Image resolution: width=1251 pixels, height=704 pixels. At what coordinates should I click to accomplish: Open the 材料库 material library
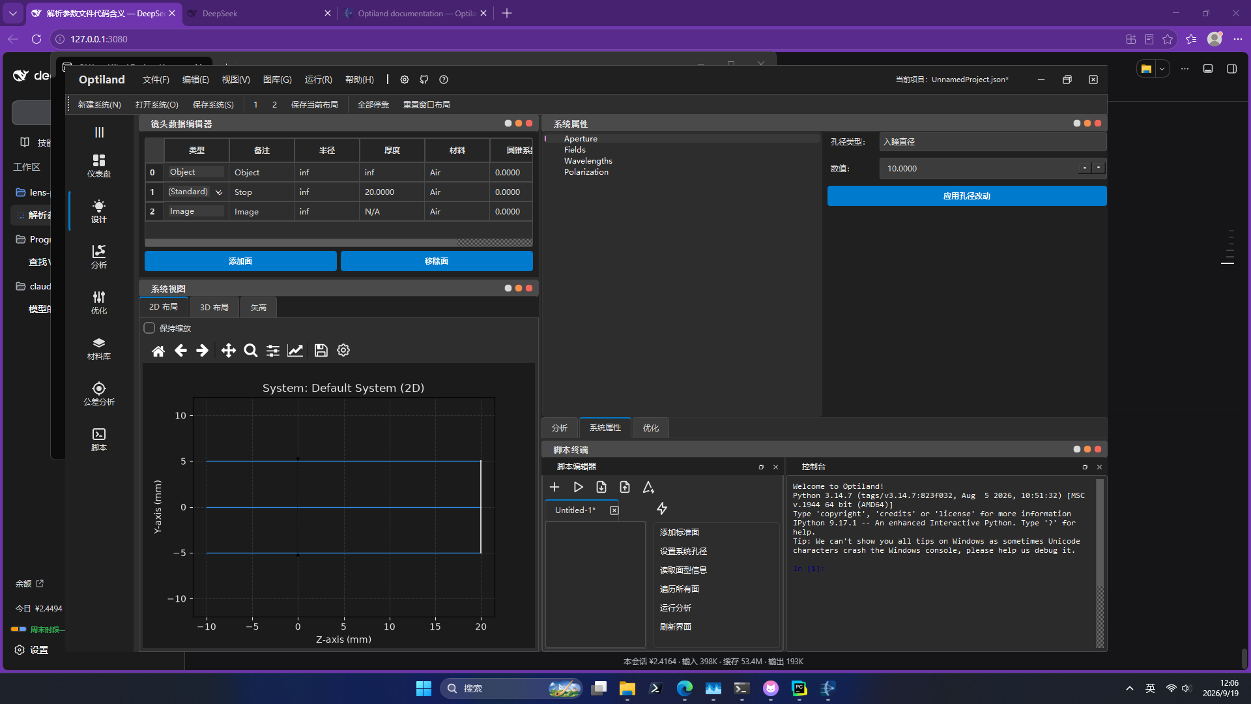coord(99,348)
